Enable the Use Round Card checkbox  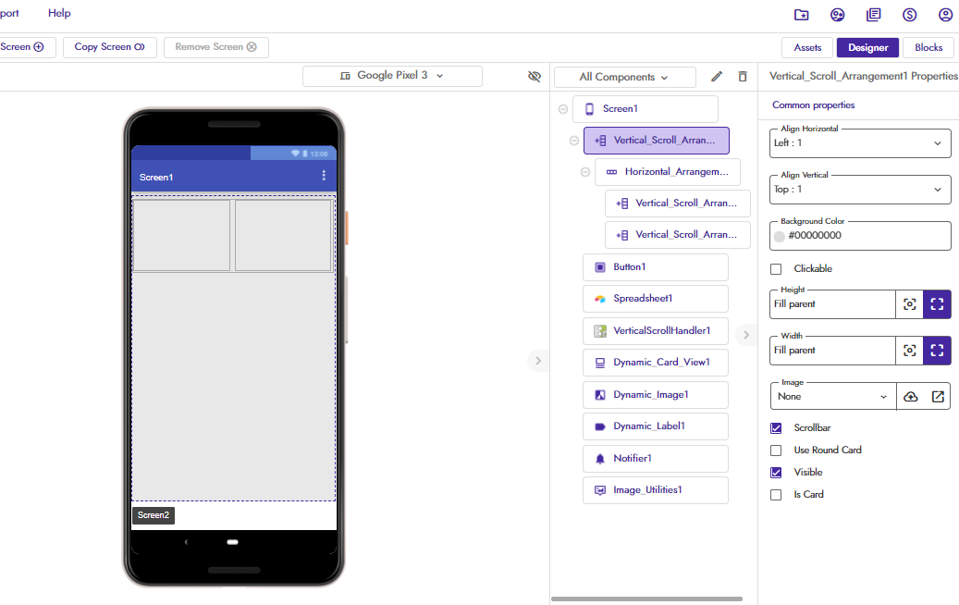(777, 451)
